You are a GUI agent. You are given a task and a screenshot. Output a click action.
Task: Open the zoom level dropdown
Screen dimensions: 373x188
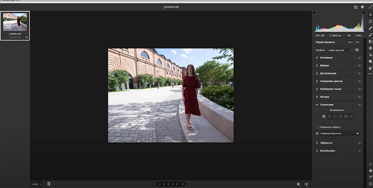tap(37, 184)
